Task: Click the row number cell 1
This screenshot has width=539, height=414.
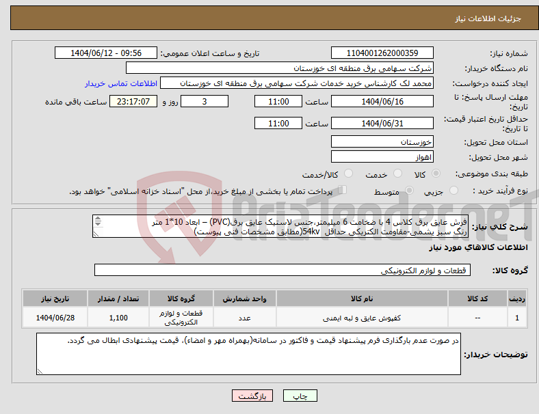Action: pyautogui.click(x=516, y=318)
